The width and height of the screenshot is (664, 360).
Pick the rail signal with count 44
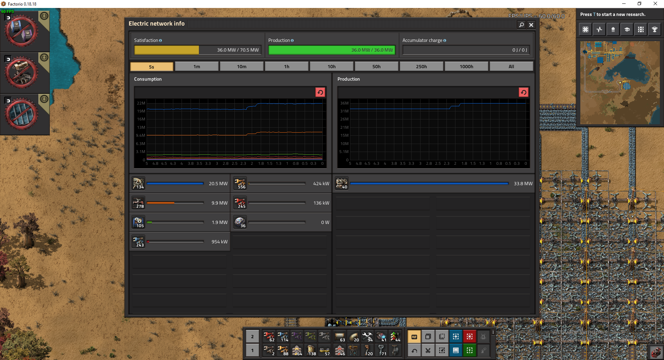coord(395,336)
